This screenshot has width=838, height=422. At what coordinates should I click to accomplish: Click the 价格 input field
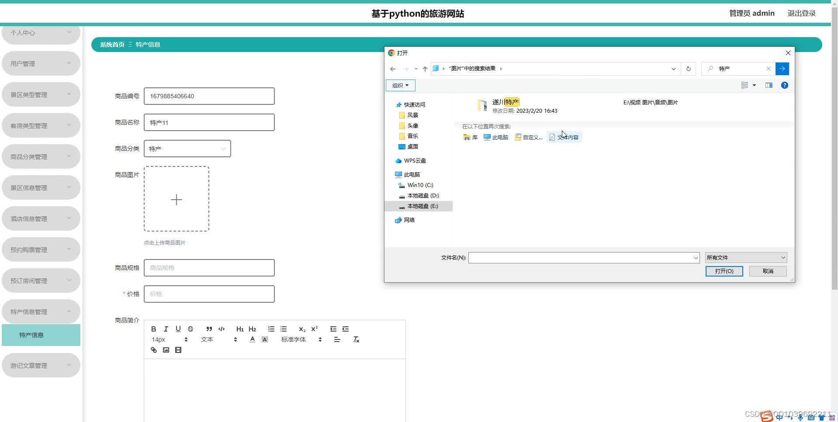pos(209,294)
